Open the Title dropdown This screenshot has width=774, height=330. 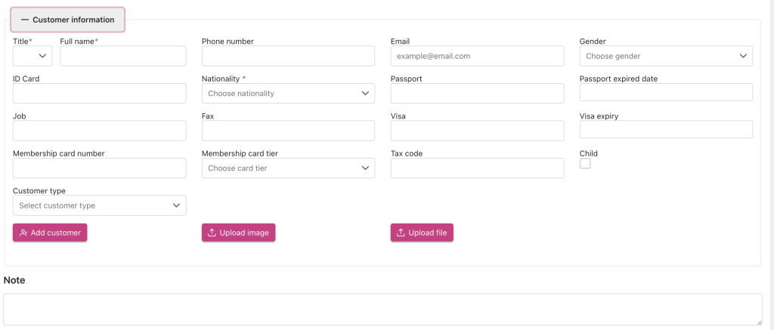[33, 56]
